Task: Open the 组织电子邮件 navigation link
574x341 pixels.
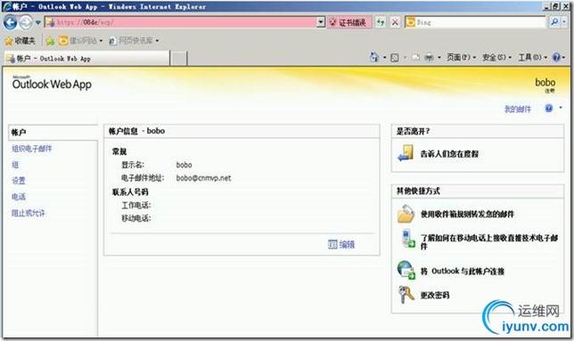Action: coord(32,149)
